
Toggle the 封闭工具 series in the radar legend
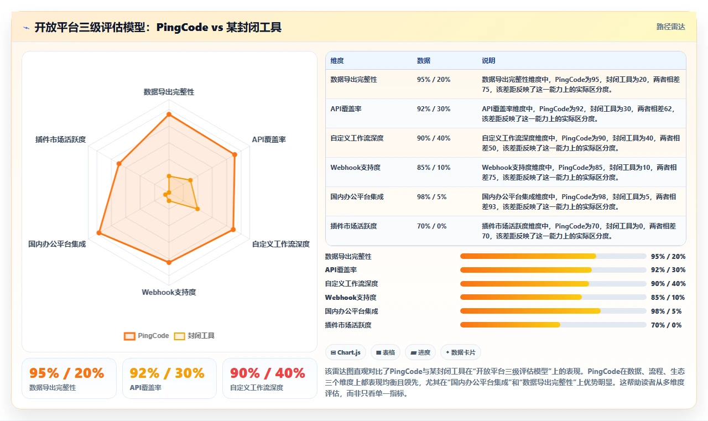coord(194,336)
